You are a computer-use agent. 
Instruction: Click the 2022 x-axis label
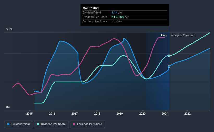coord(187,114)
